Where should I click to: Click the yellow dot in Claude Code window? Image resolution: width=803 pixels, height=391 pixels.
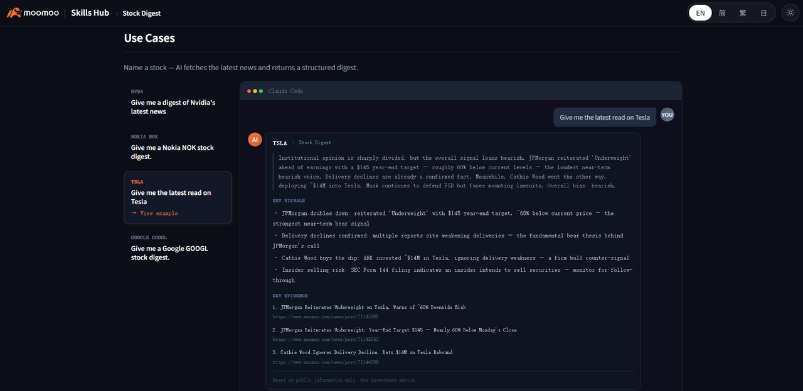[255, 91]
